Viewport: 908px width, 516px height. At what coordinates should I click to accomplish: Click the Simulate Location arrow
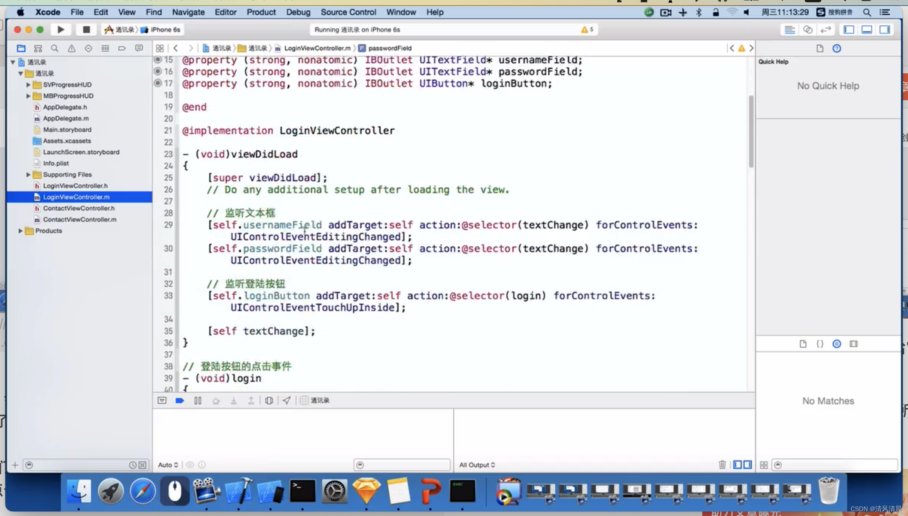pos(286,400)
